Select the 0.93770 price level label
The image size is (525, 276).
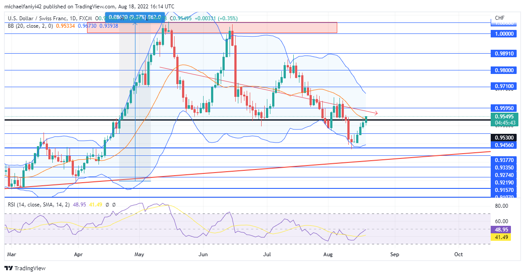pos(504,160)
